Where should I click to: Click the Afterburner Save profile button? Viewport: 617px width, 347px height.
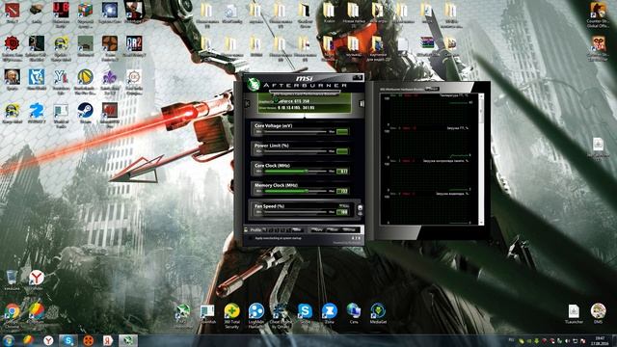[297, 229]
